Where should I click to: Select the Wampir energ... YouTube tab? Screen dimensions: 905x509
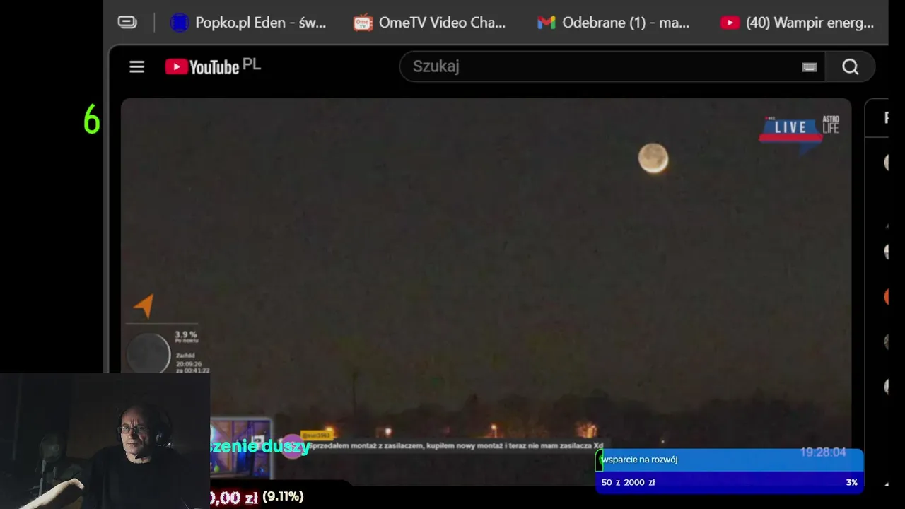(x=797, y=23)
